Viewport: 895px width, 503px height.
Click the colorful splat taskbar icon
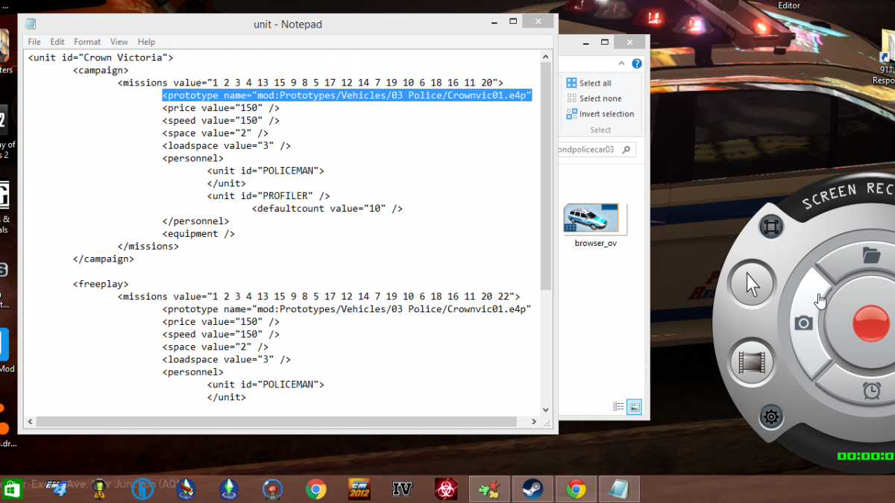click(x=489, y=489)
